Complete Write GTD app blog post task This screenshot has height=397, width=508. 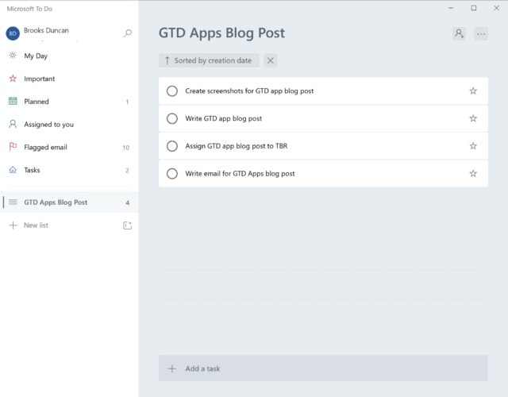(172, 118)
